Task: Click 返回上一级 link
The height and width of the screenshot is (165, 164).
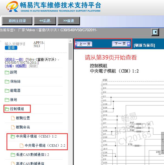Action: click(x=14, y=59)
